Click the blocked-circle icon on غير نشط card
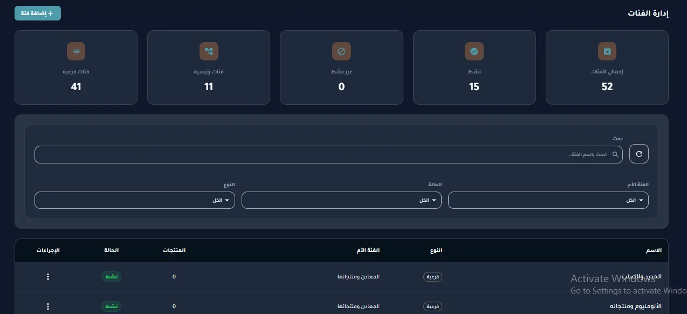The image size is (687, 314). pyautogui.click(x=341, y=51)
